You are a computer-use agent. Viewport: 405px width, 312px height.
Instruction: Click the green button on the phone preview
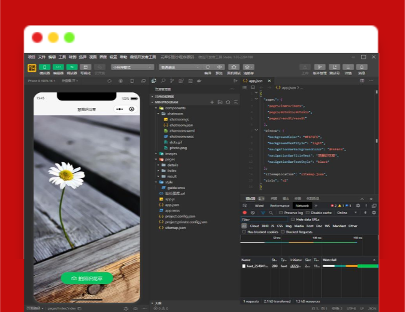(x=86, y=278)
